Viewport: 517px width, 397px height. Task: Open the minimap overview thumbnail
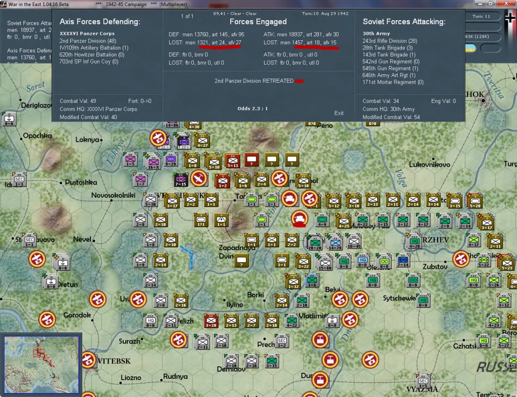[x=41, y=364]
